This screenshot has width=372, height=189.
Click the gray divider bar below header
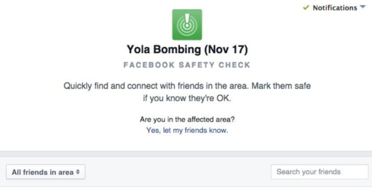pos(186,154)
